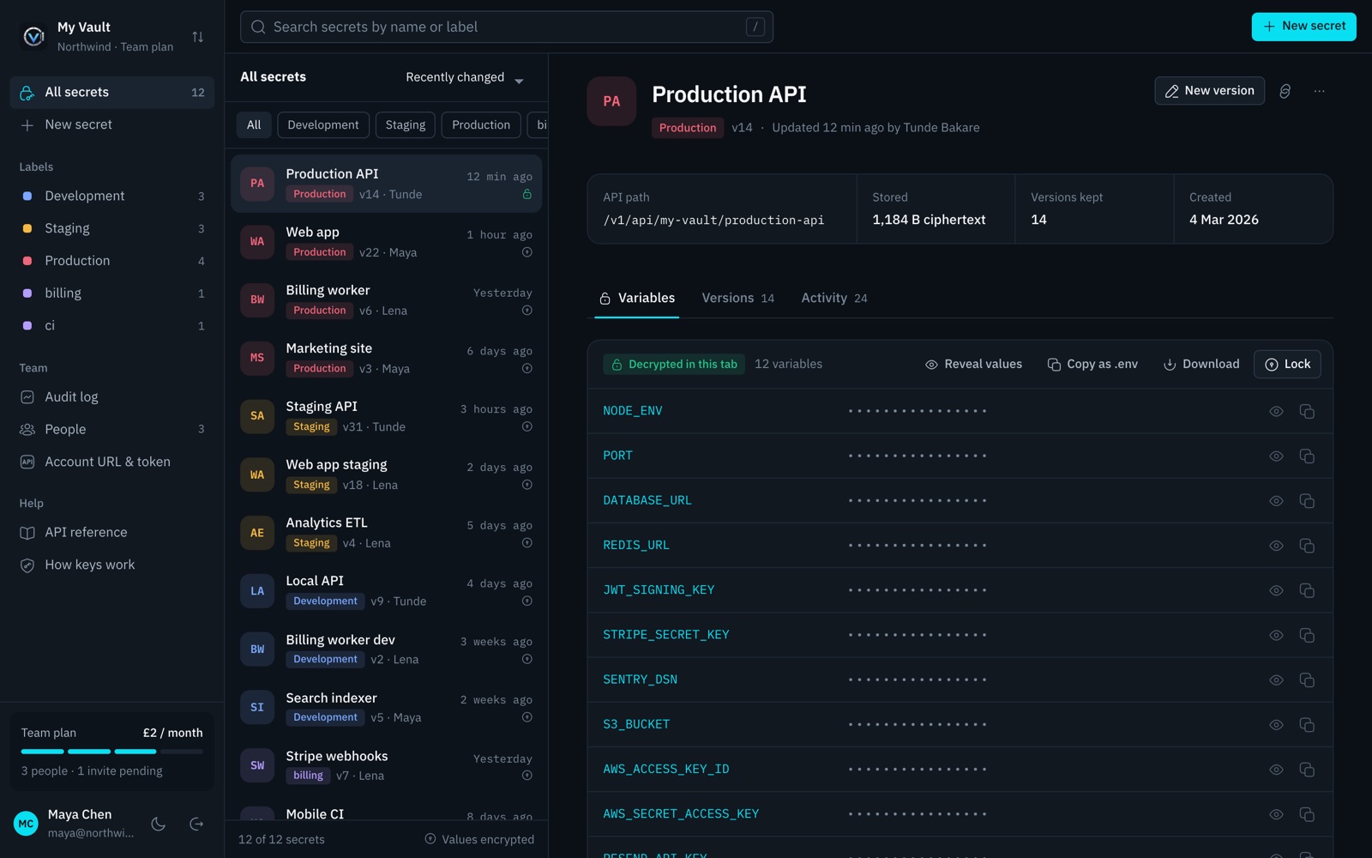Switch to the Activity tab
Image resolution: width=1372 pixels, height=858 pixels.
(834, 298)
